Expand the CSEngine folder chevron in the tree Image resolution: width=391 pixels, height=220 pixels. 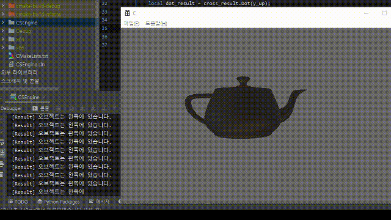coord(2,23)
